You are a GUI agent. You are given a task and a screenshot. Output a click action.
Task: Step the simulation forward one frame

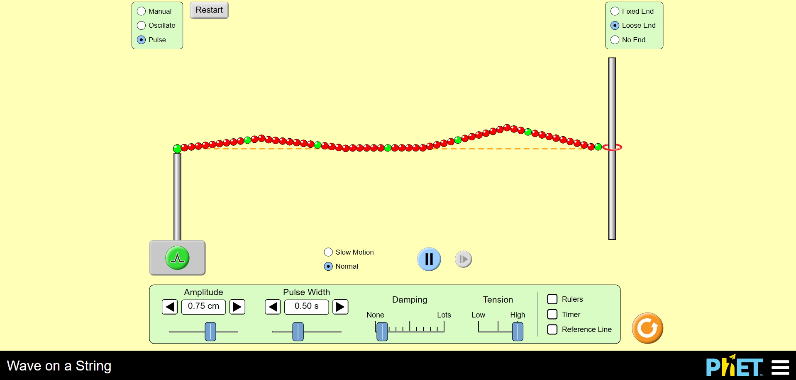click(x=463, y=259)
